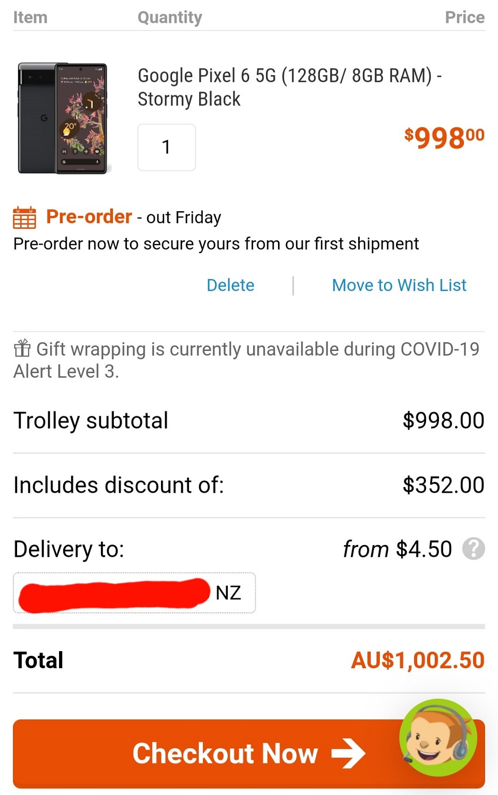Click the delivery help question mark icon
Image resolution: width=498 pixels, height=795 pixels.
(x=473, y=549)
